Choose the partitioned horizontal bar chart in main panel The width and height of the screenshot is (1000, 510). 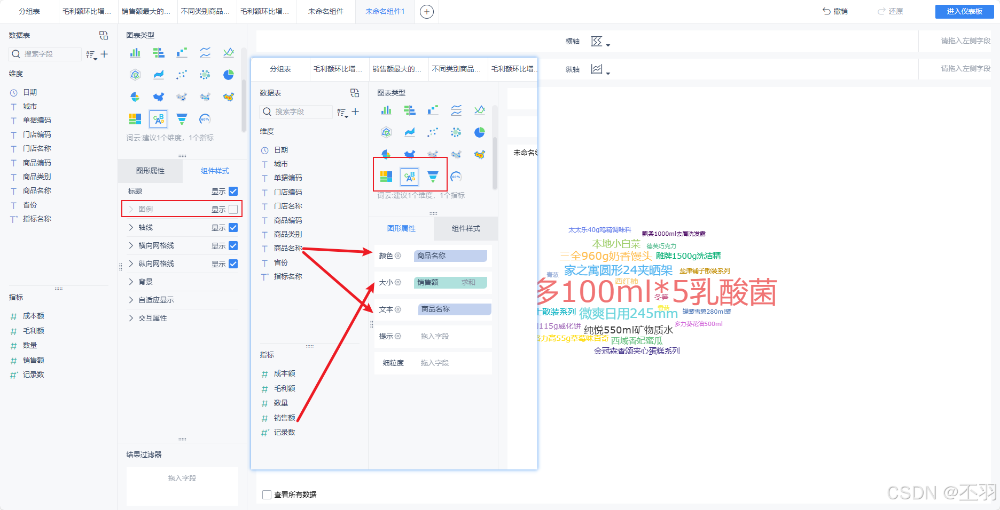coord(159,52)
